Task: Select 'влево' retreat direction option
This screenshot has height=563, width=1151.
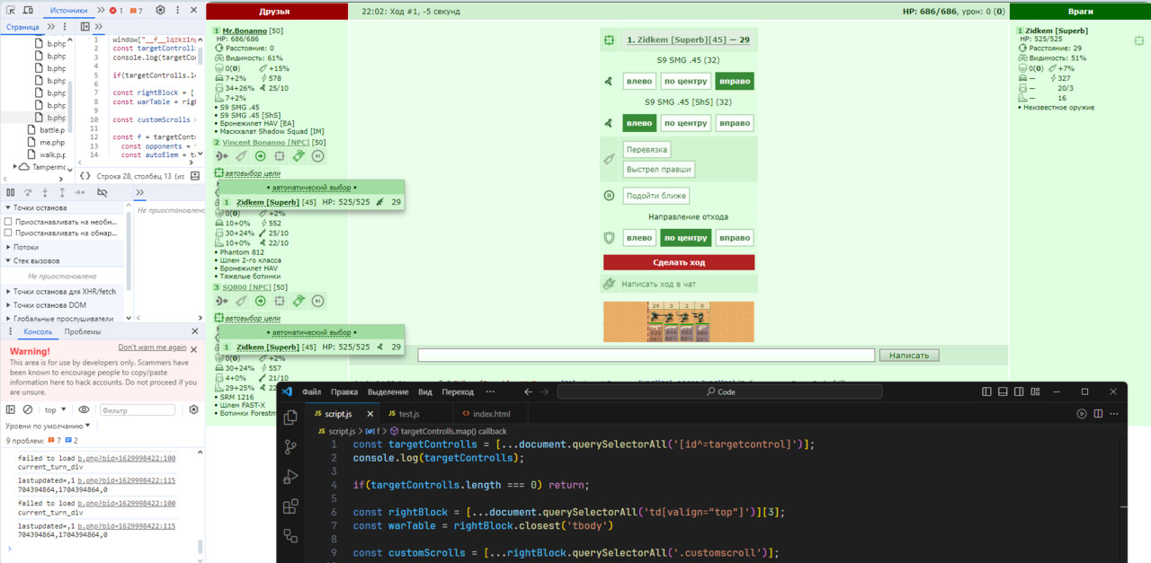Action: click(639, 238)
